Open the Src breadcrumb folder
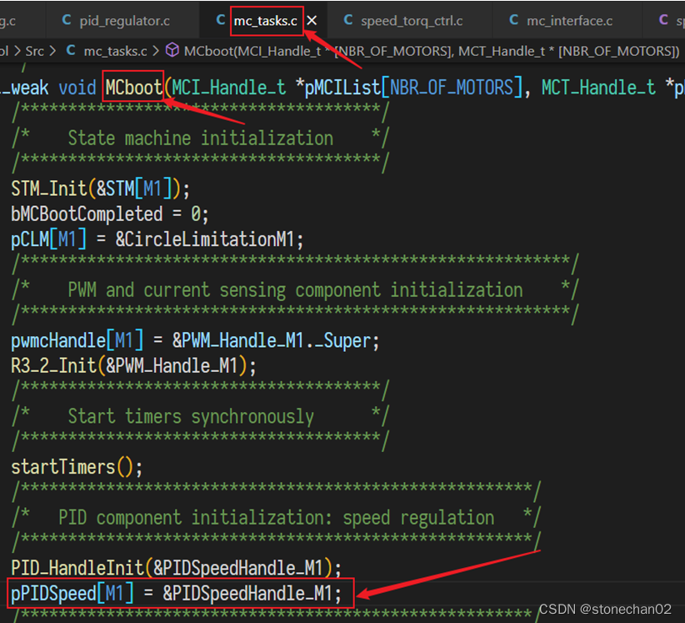The image size is (685, 623). 34,51
